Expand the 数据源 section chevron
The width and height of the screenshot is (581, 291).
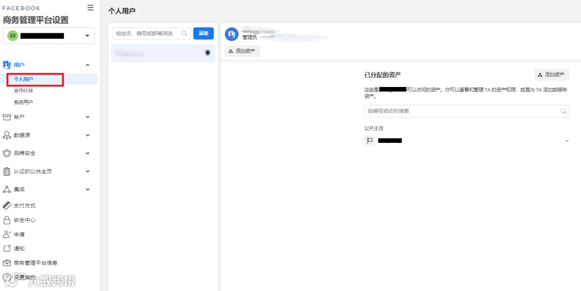click(x=88, y=135)
